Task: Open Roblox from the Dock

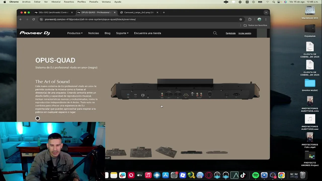Action: pyautogui.click(x=183, y=175)
